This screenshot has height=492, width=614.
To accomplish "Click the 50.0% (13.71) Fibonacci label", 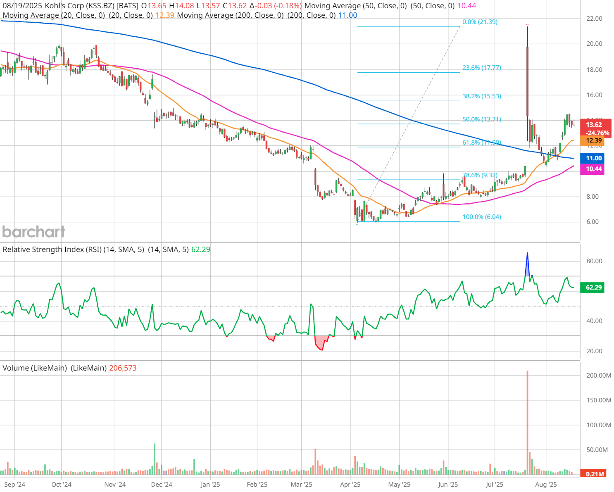I will click(482, 119).
